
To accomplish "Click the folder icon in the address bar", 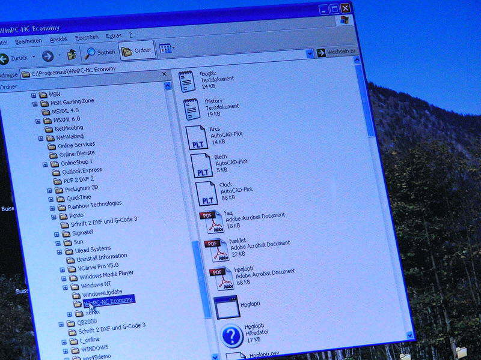I will click(x=25, y=74).
